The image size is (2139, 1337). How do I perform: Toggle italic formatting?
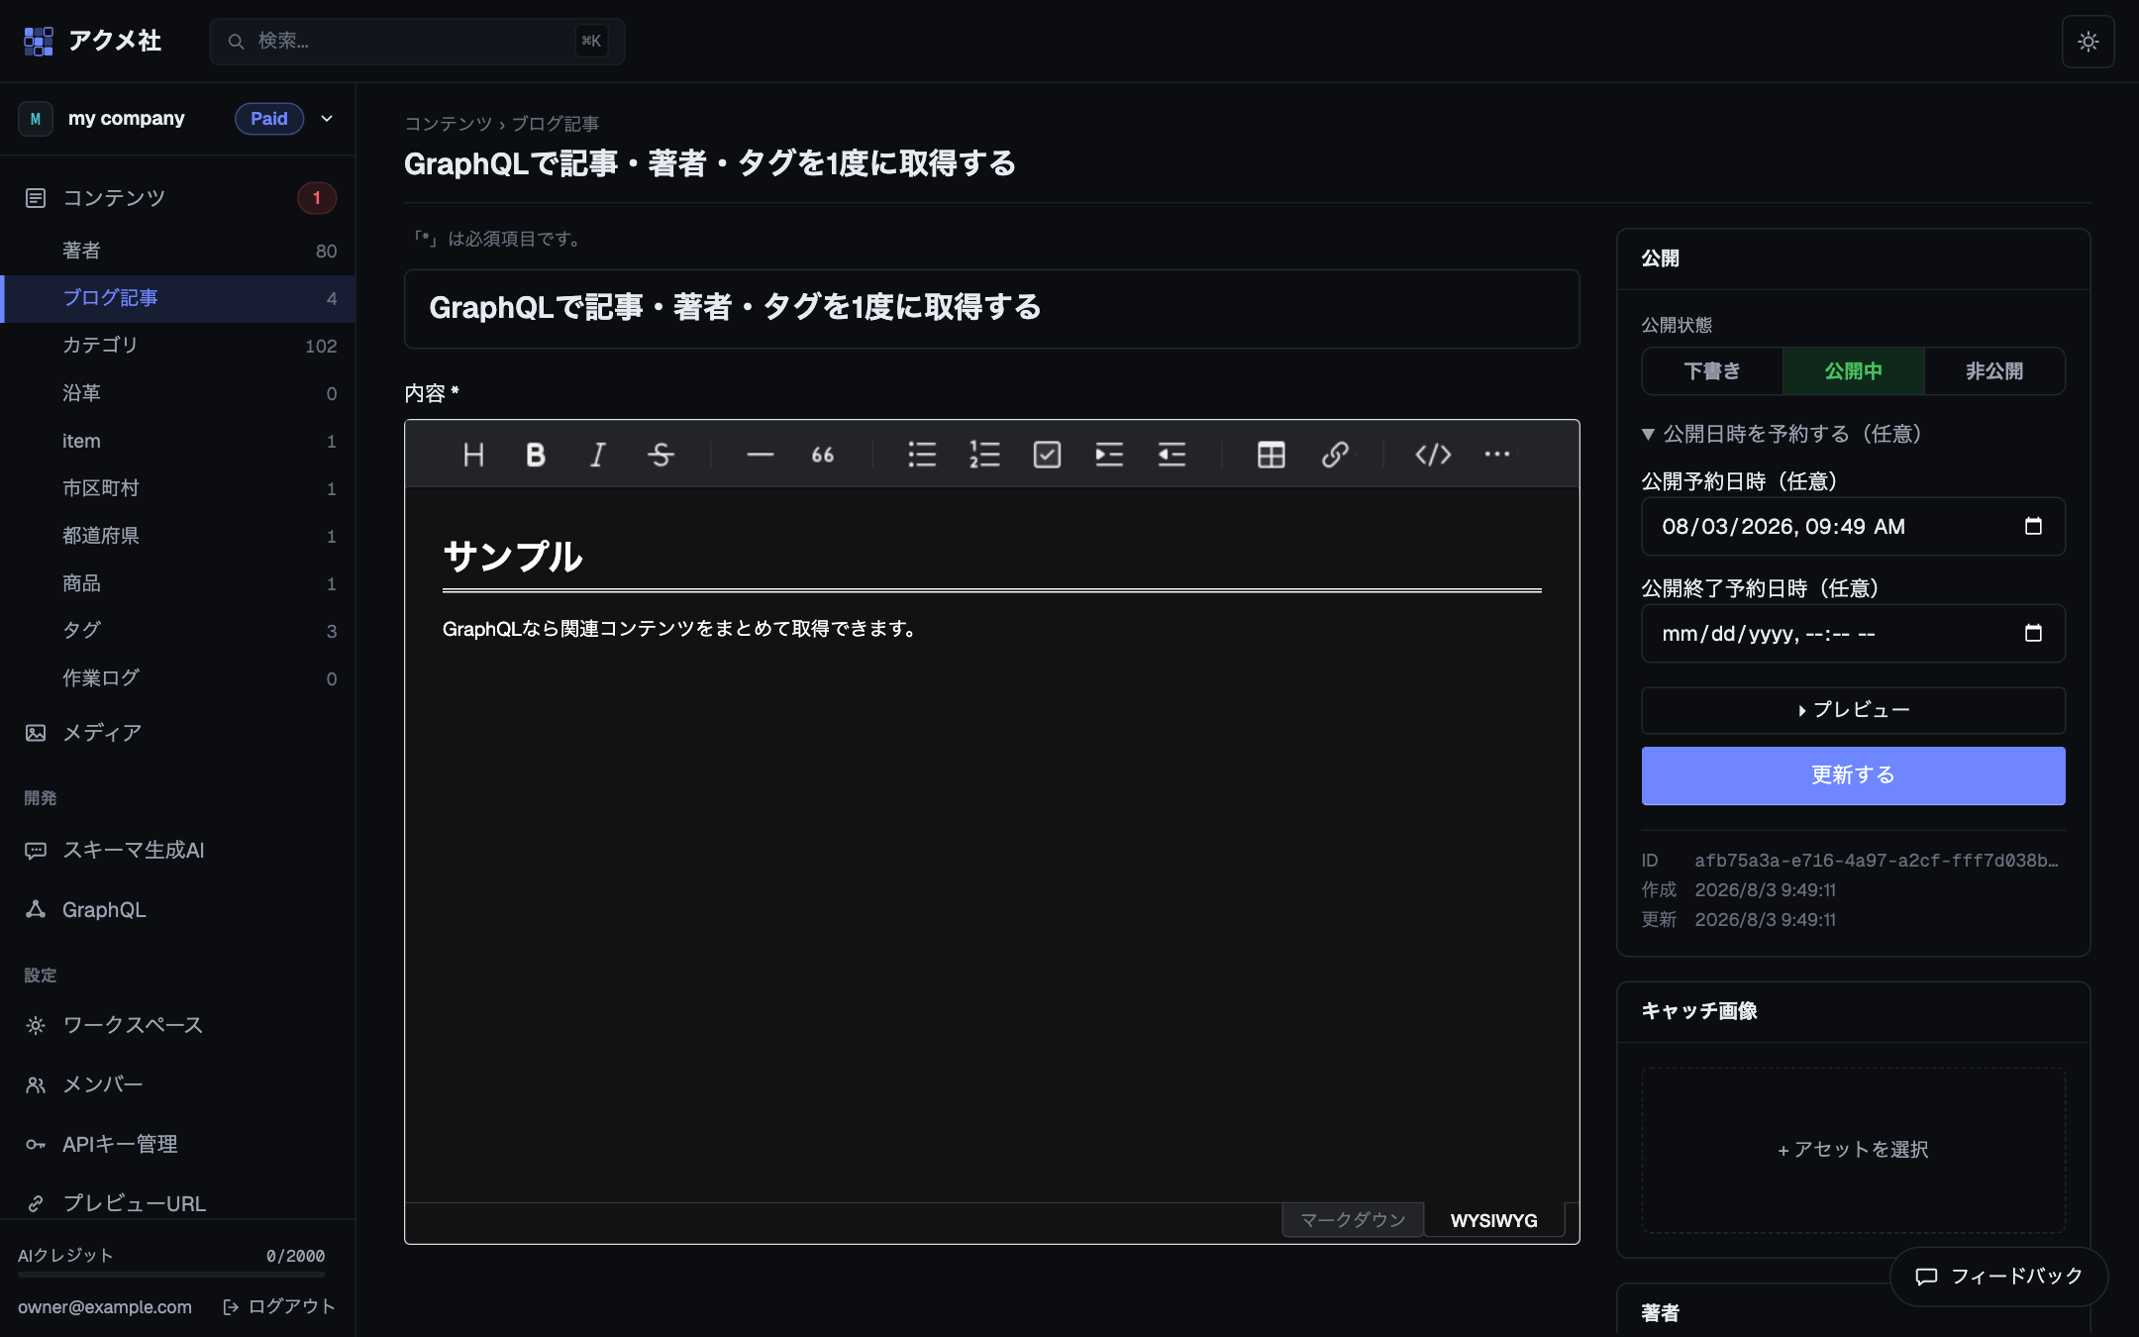point(598,455)
